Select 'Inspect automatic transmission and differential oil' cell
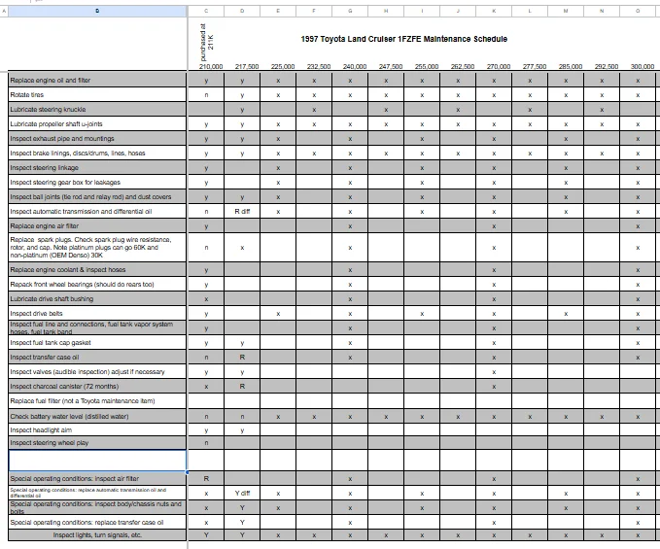This screenshot has width=660, height=549. pos(97,212)
